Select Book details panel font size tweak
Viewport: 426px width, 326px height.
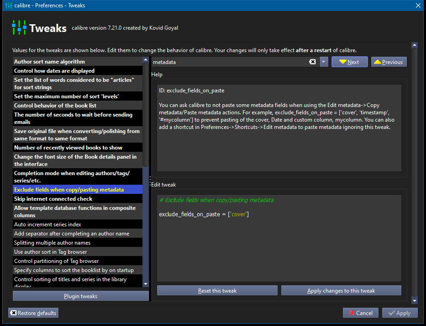click(78, 160)
